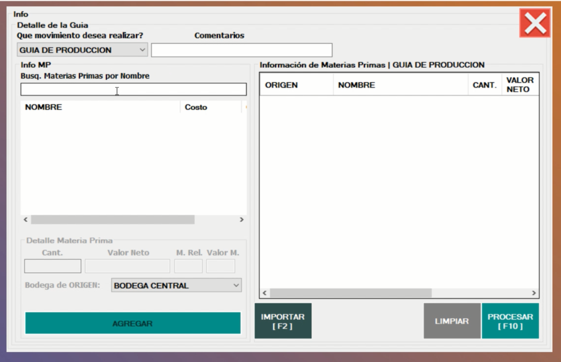Focus the raw materials name search box
Viewport: 561px width, 362px height.
click(133, 90)
